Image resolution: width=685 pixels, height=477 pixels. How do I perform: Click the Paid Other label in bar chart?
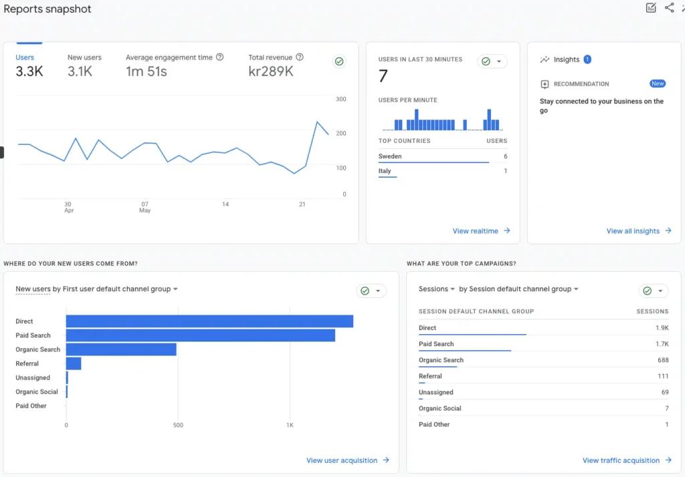coord(31,406)
